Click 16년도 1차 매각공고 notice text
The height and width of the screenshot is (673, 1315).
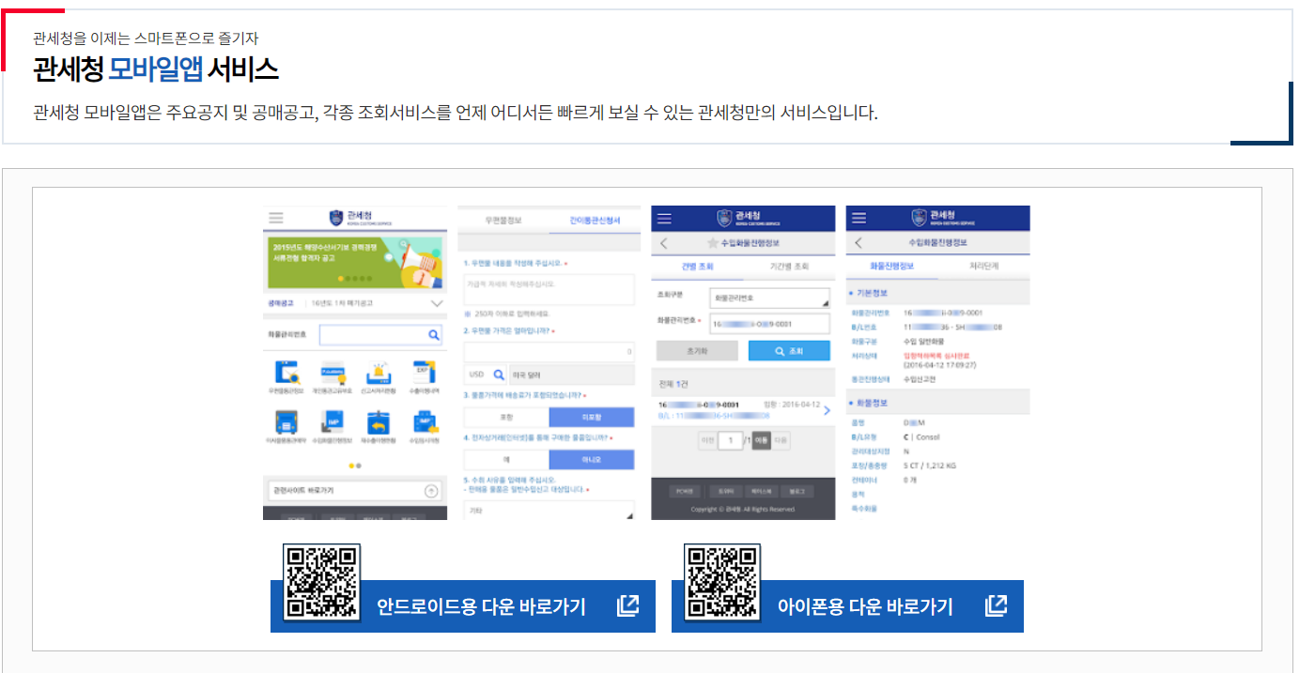341,304
